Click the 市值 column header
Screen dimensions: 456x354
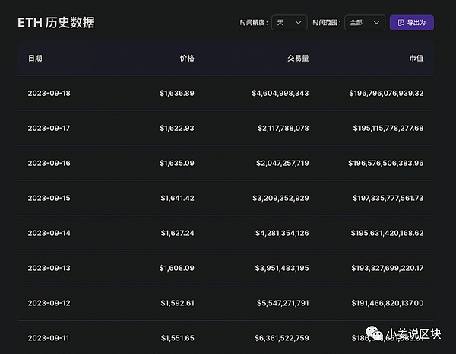pos(416,59)
